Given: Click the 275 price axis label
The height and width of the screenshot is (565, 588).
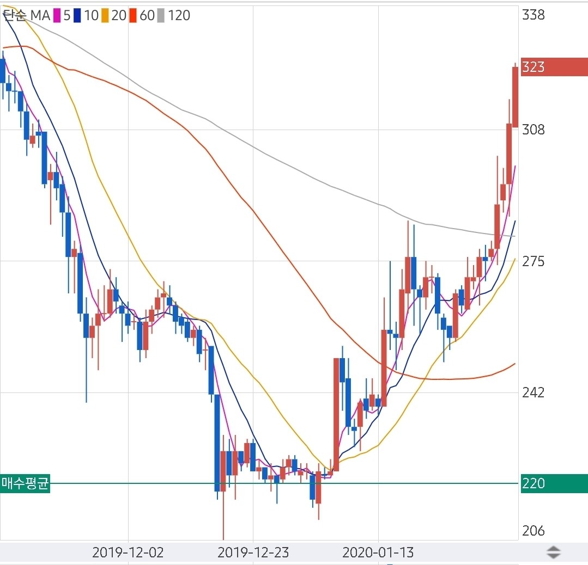Looking at the screenshot, I should pos(533,261).
